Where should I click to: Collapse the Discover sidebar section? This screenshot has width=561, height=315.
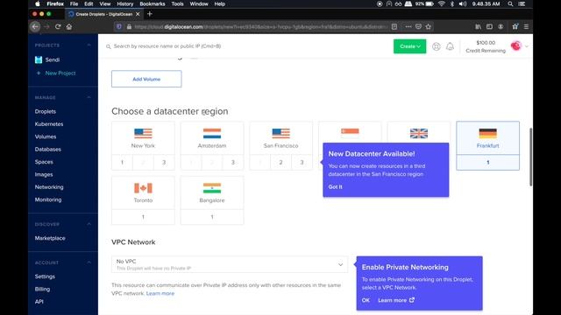[x=89, y=224]
